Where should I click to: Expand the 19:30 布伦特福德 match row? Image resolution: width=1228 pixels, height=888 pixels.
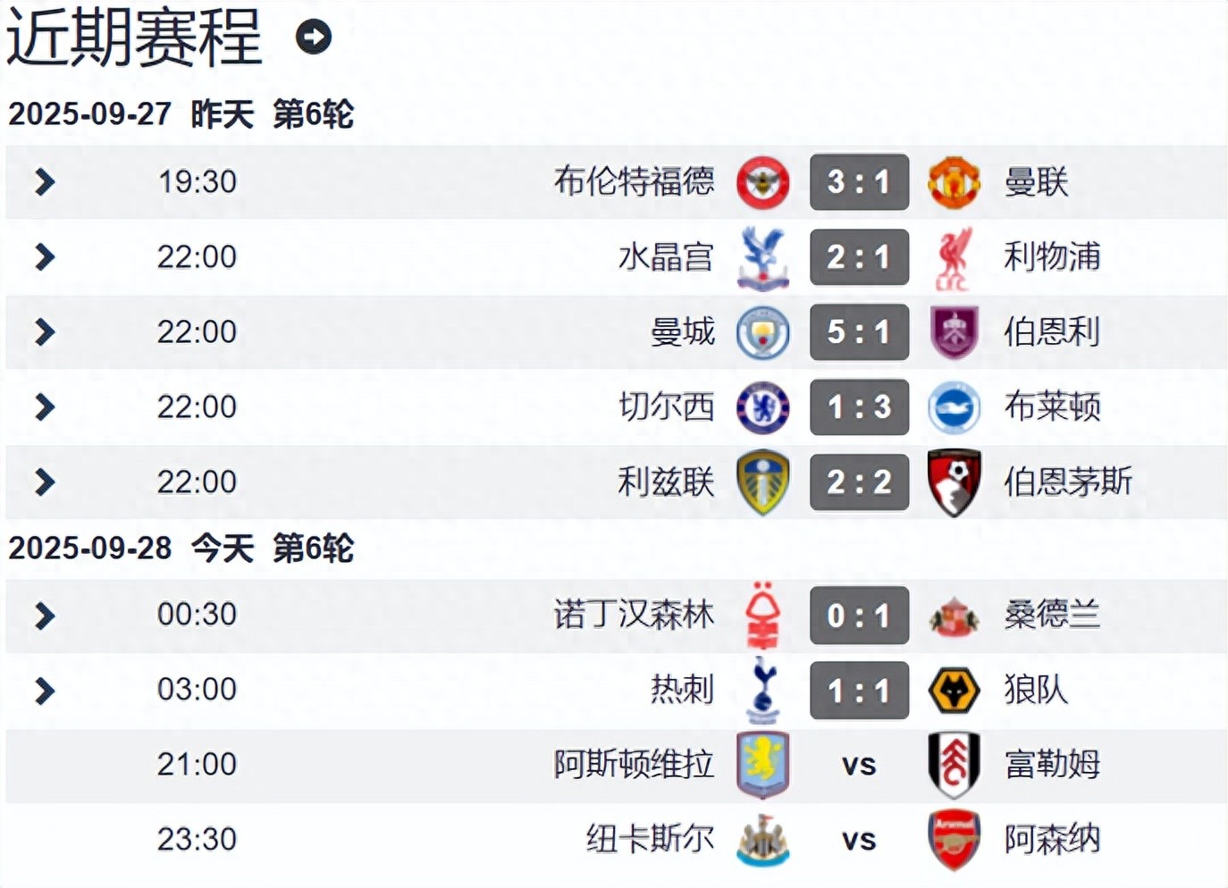tap(45, 182)
